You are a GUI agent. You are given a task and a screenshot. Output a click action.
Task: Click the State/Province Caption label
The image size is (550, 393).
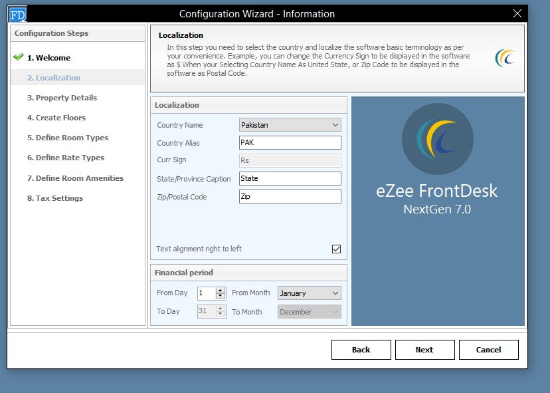click(193, 179)
